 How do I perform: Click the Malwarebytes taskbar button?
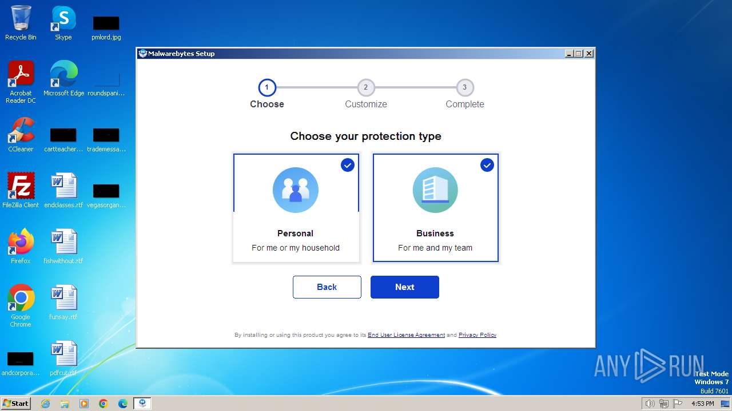coord(142,404)
